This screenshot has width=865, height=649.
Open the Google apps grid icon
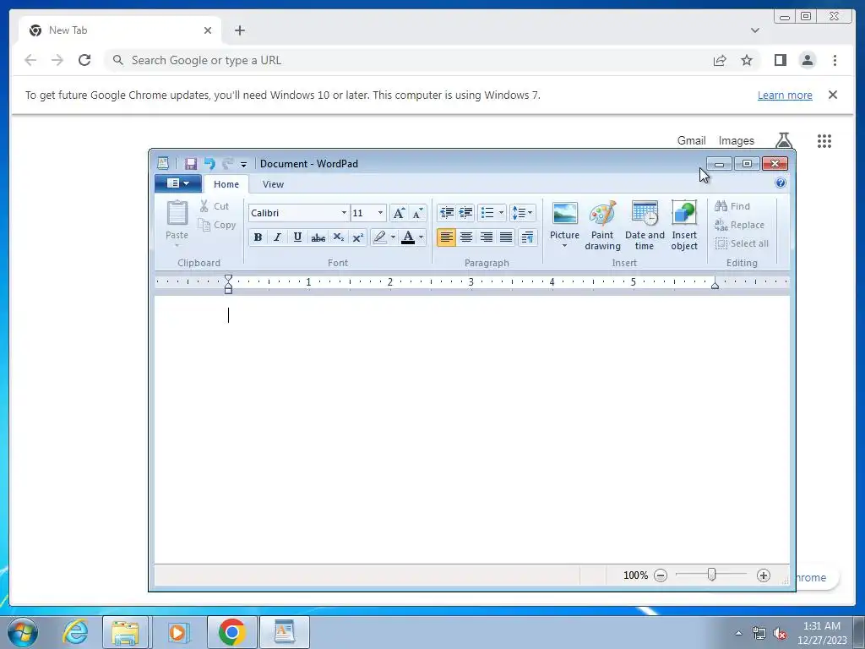824,141
